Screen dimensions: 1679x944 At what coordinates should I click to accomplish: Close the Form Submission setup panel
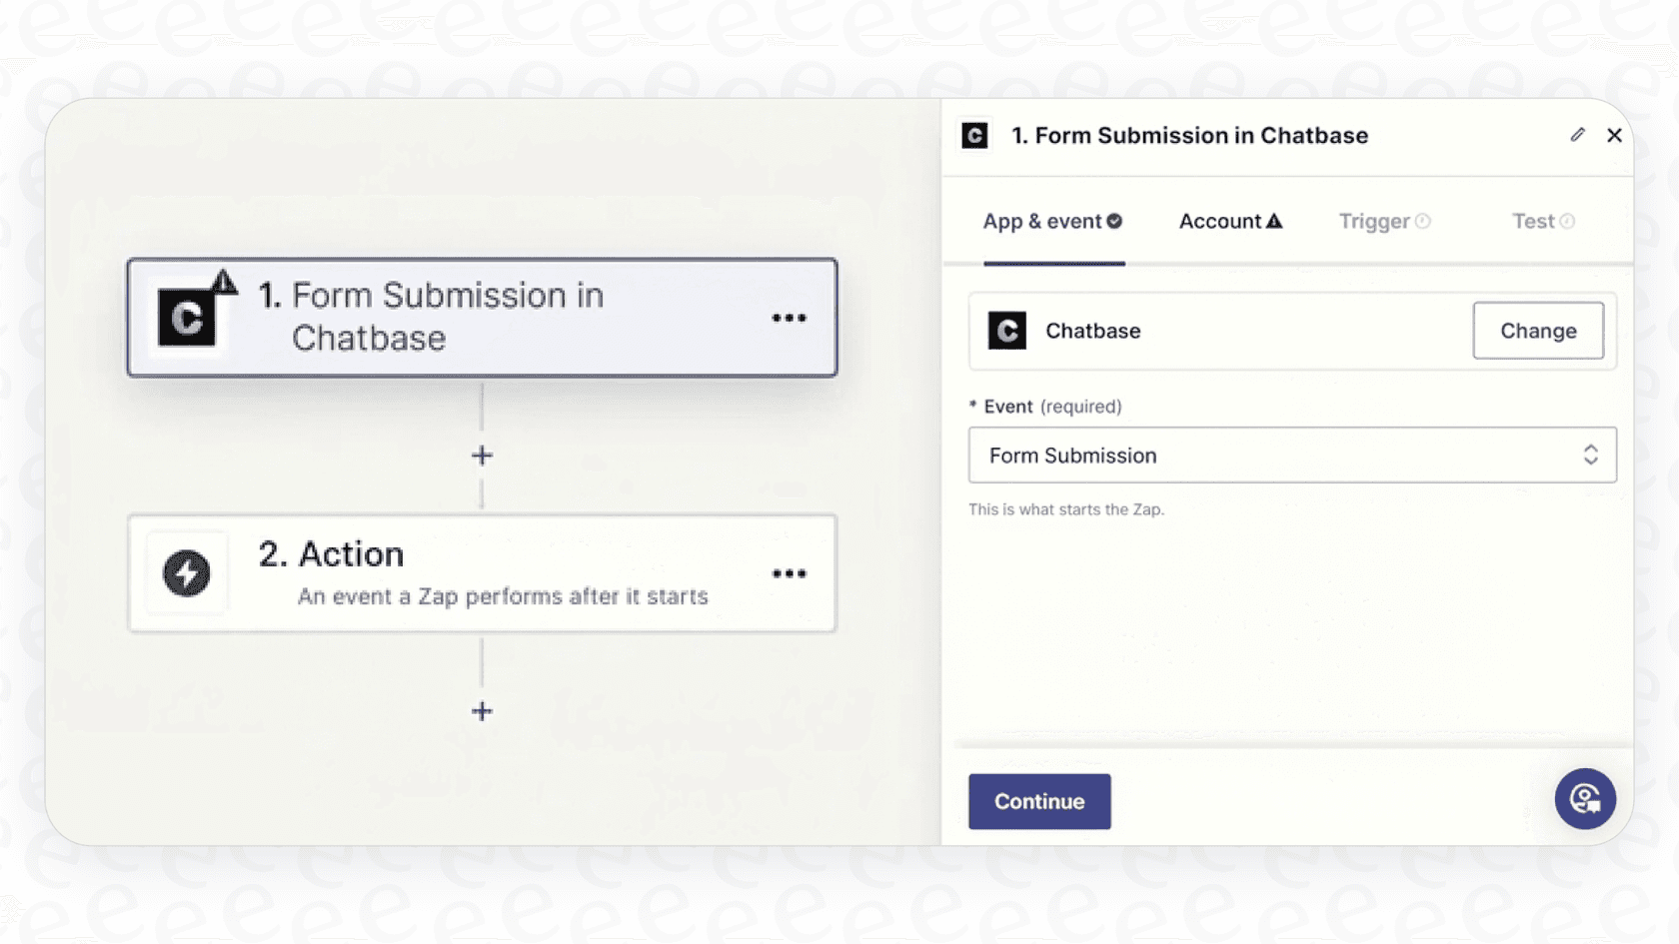[1615, 135]
